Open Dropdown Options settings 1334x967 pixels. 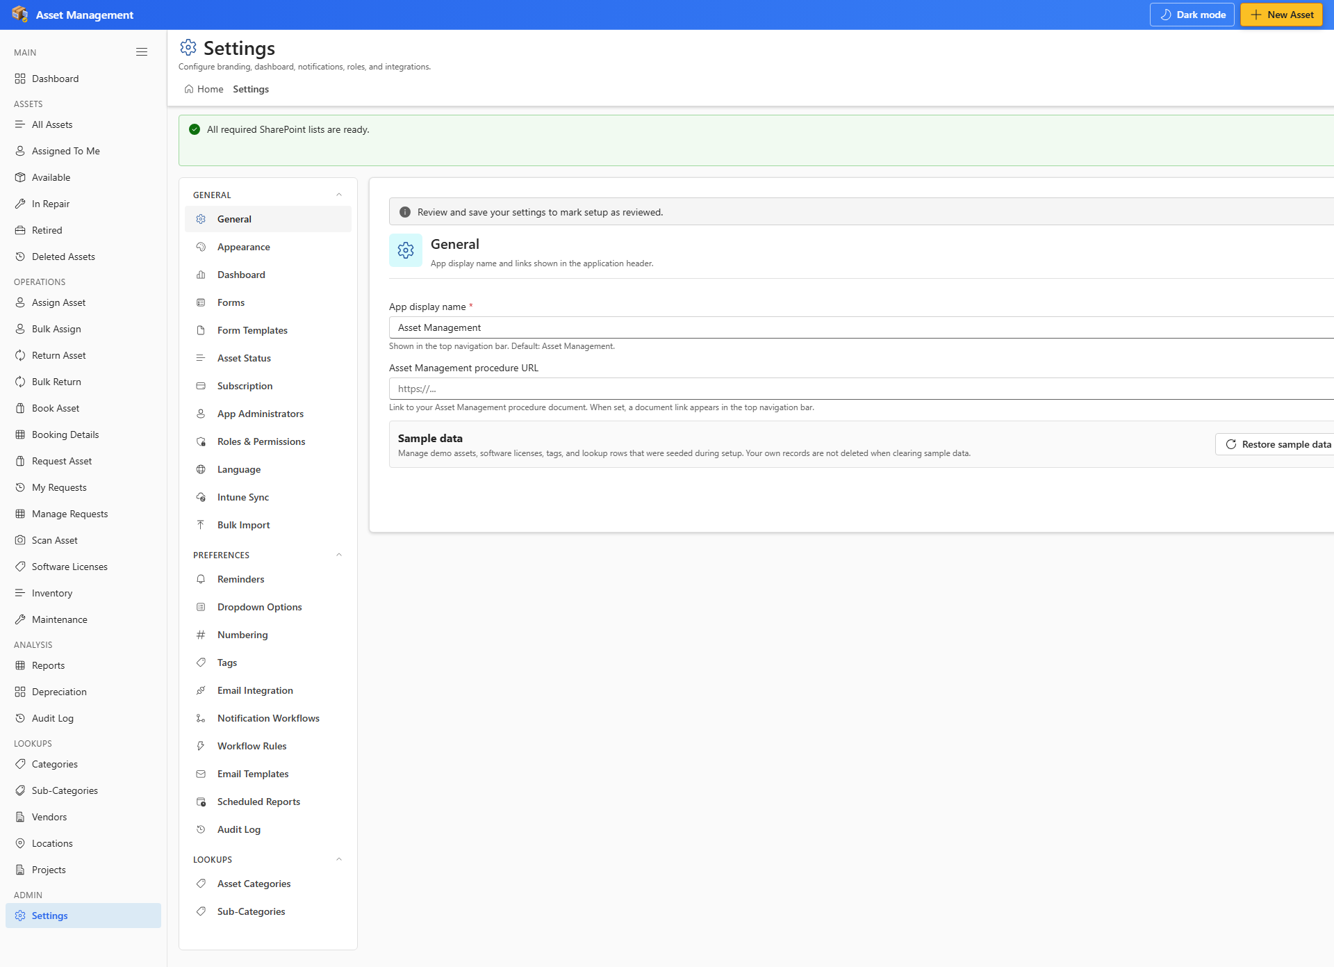[268, 607]
